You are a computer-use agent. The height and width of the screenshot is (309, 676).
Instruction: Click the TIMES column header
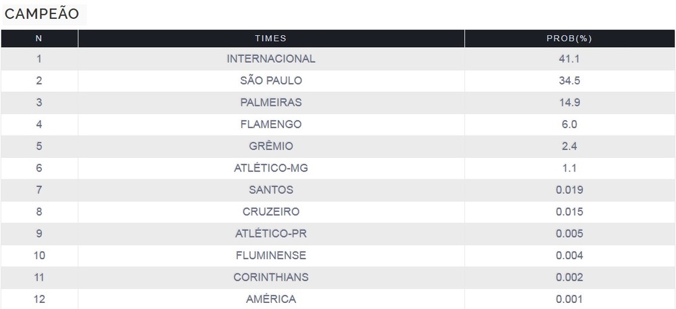[x=270, y=38]
